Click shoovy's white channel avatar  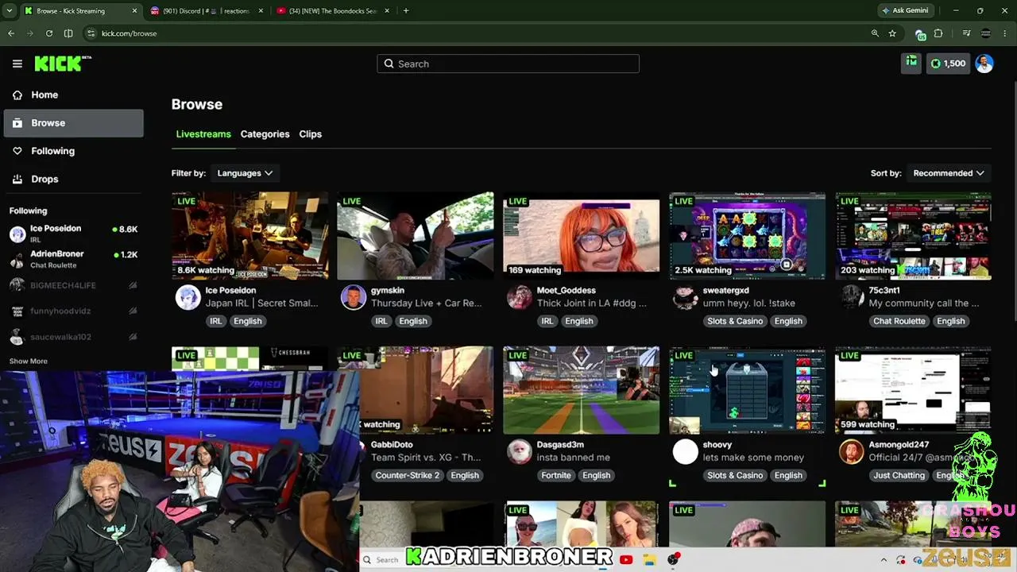pos(686,451)
